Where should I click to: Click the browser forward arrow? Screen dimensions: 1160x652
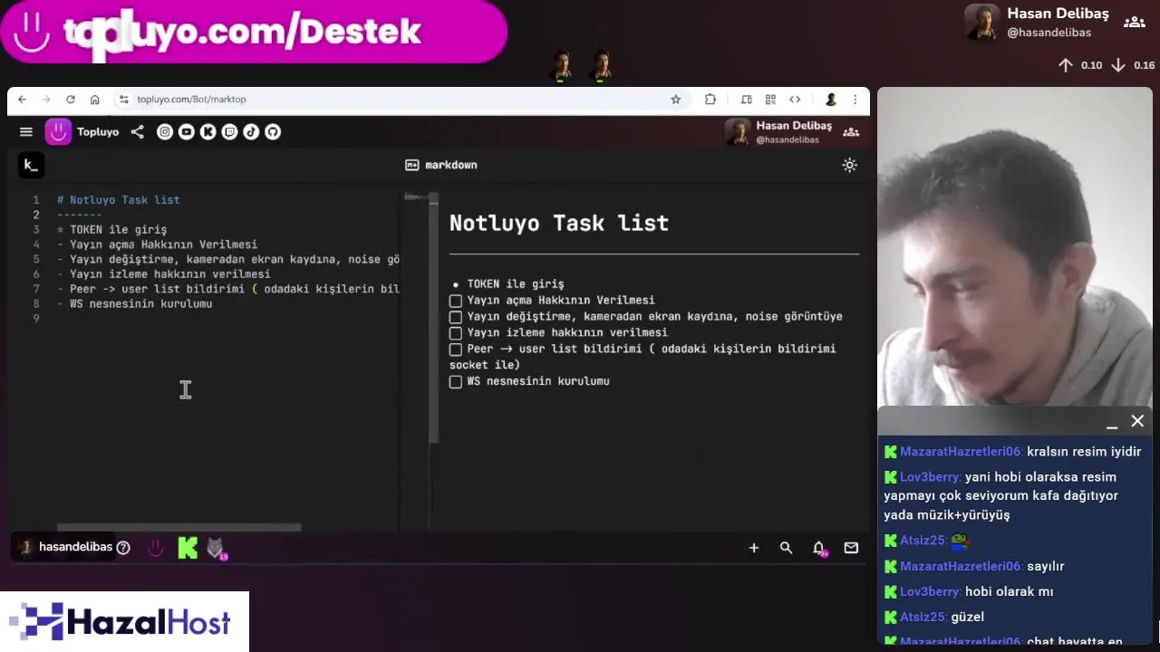45,100
